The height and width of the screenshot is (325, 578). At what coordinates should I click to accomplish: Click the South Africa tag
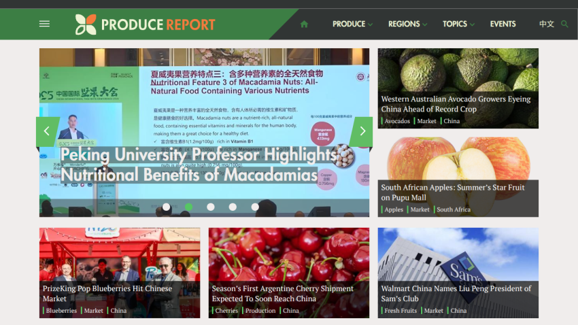454,209
